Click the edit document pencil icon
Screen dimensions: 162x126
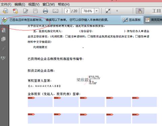(26, 11)
